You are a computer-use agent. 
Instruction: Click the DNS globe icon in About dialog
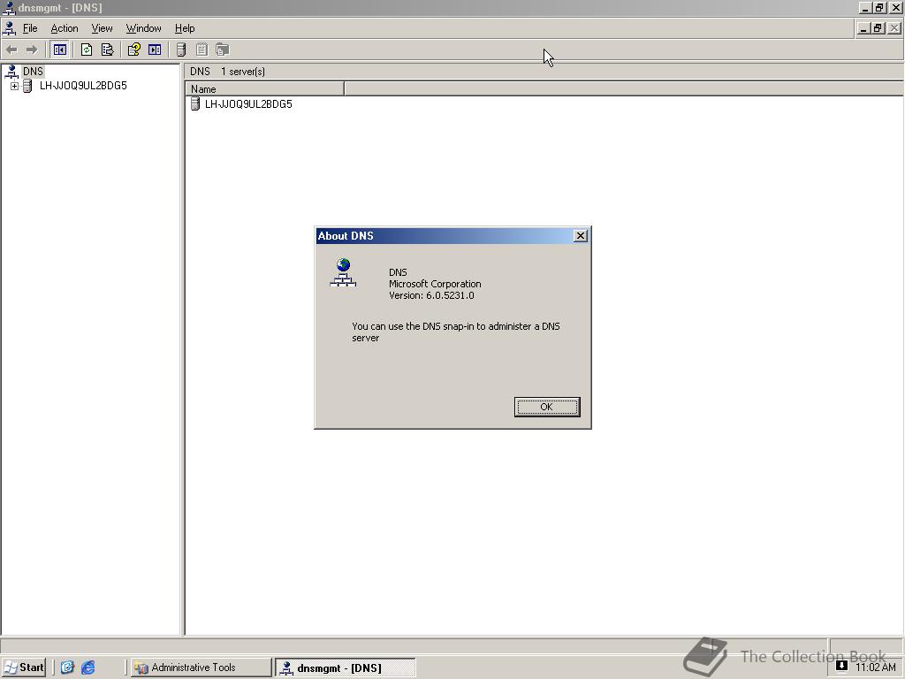[x=343, y=273]
